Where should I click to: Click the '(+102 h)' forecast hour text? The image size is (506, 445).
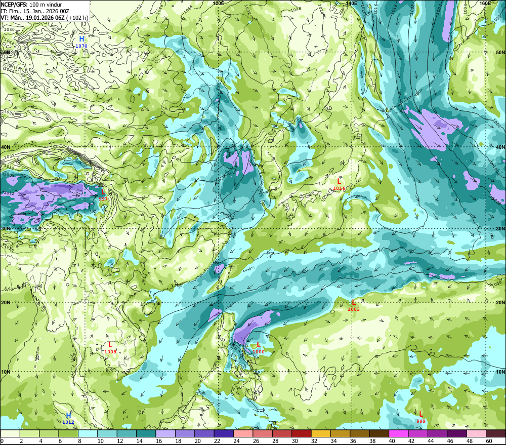pos(77,17)
